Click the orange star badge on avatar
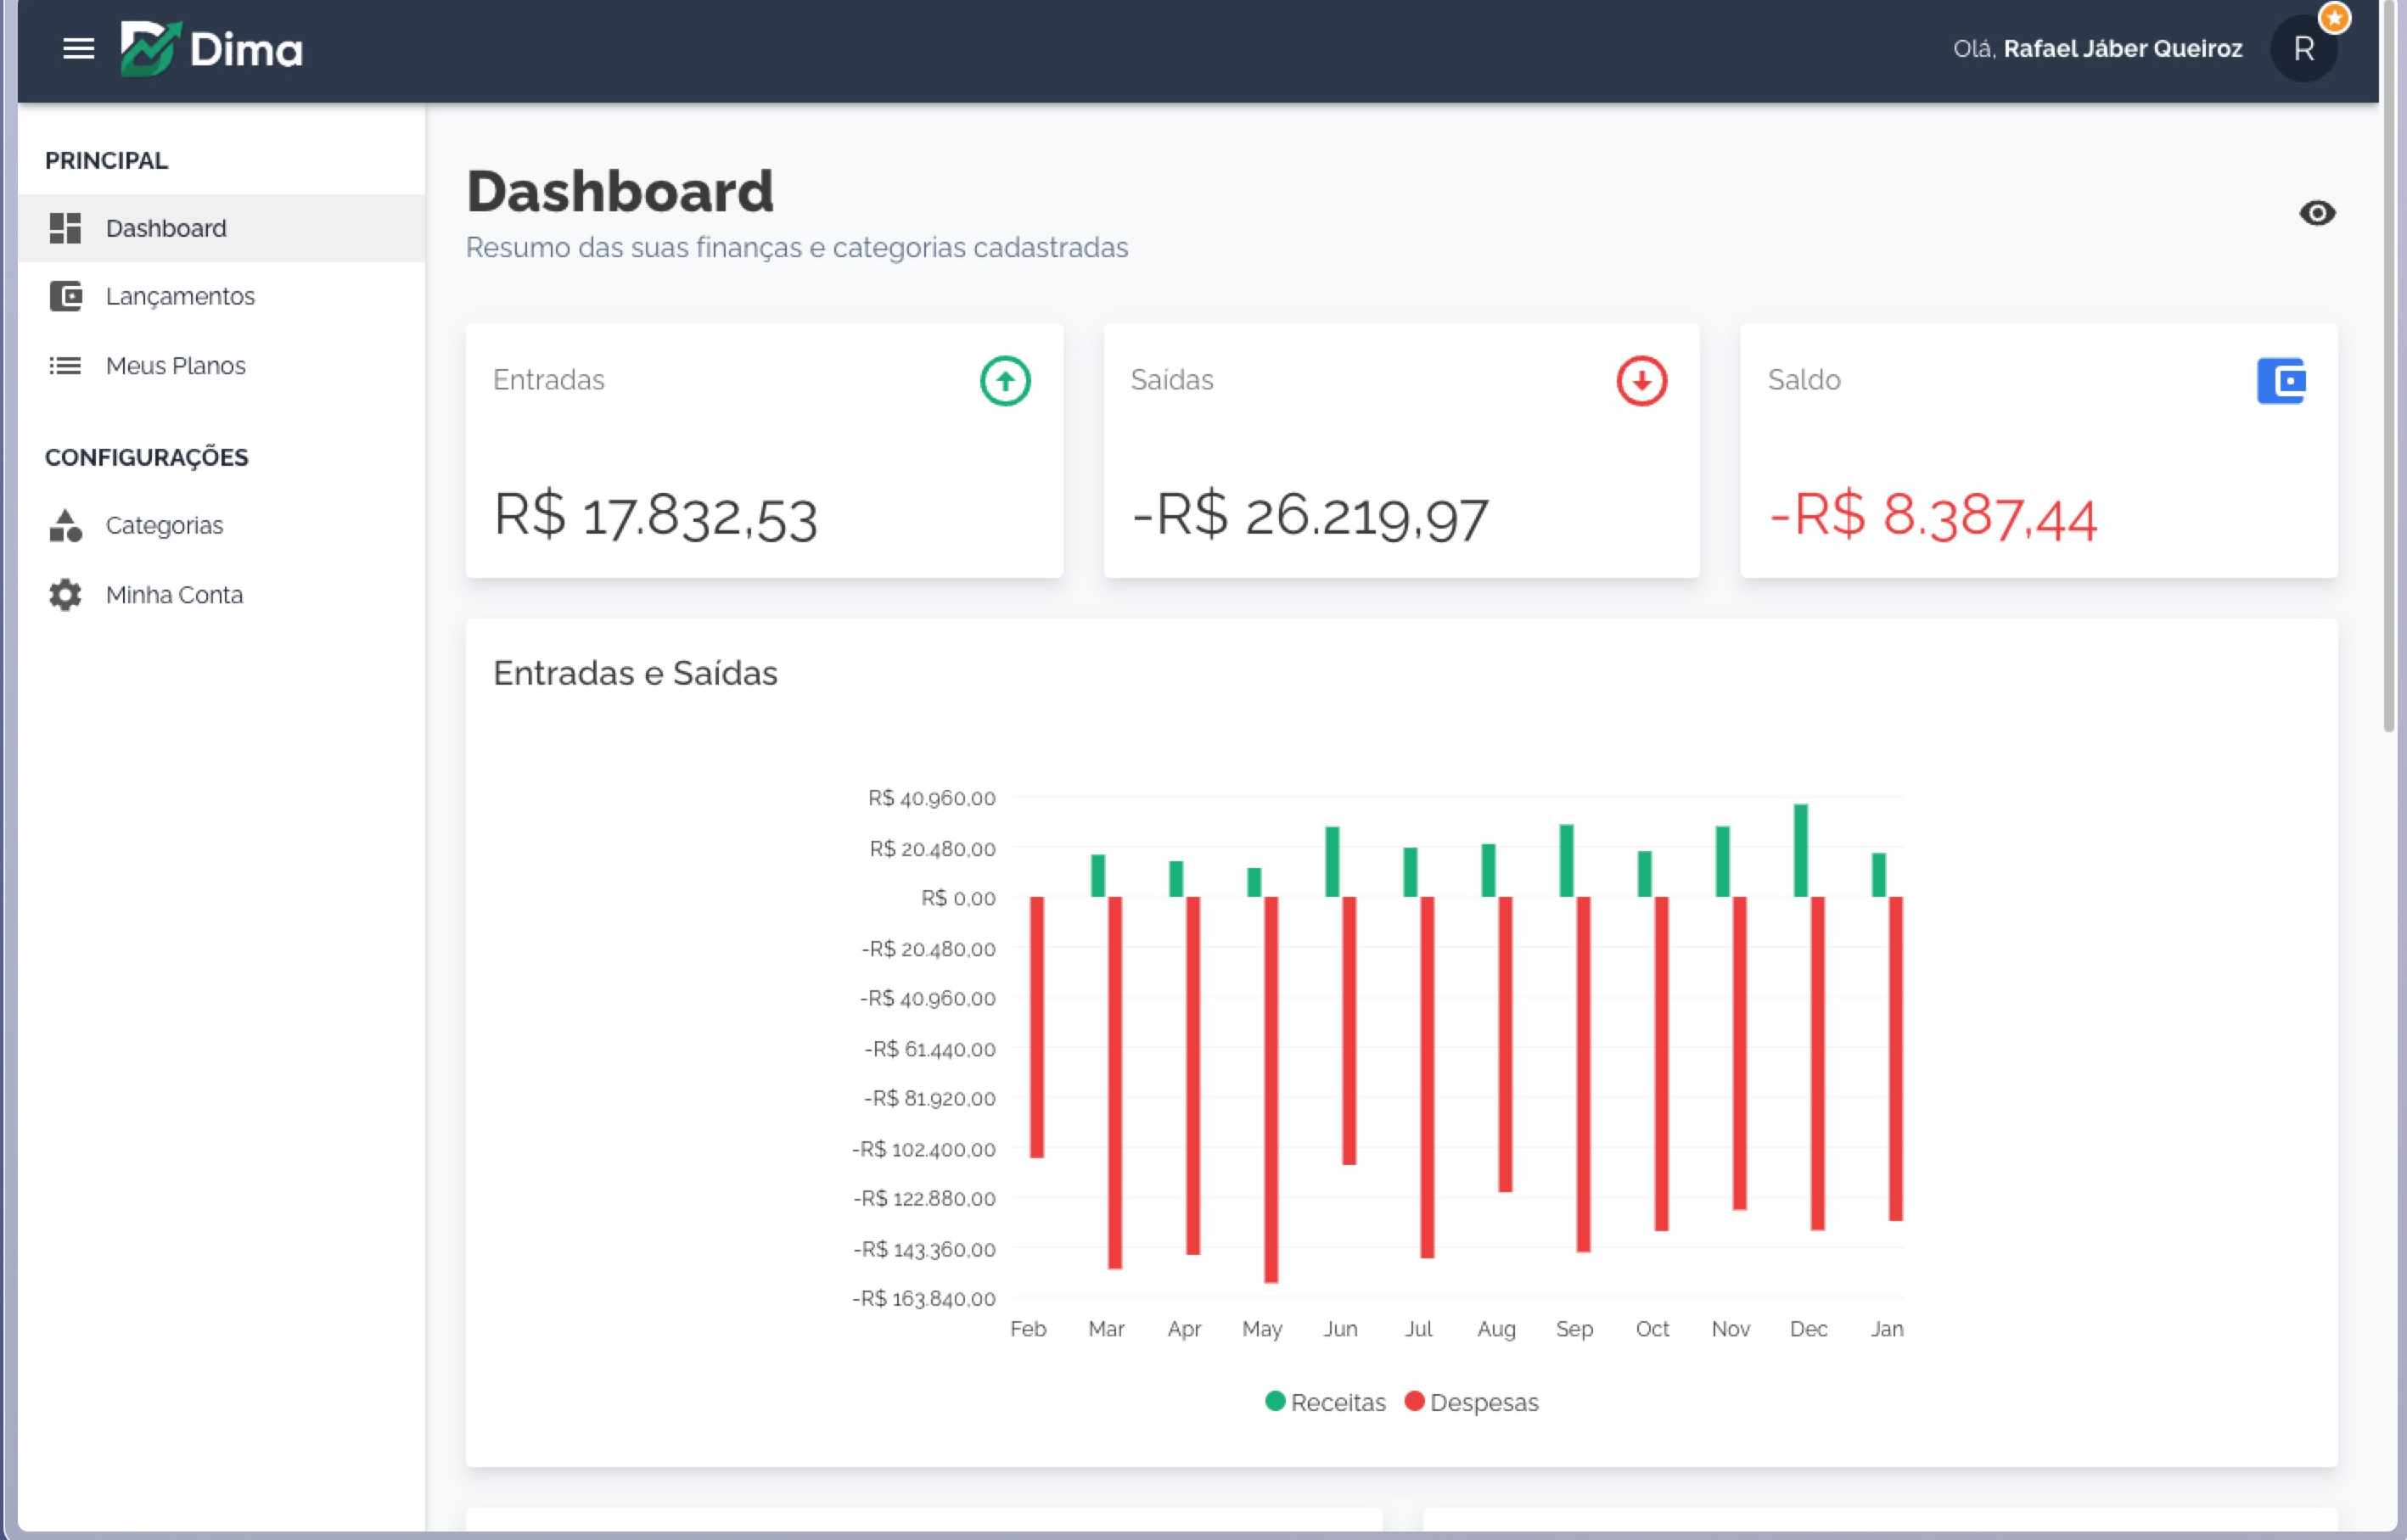Image resolution: width=2407 pixels, height=1540 pixels. (2334, 18)
